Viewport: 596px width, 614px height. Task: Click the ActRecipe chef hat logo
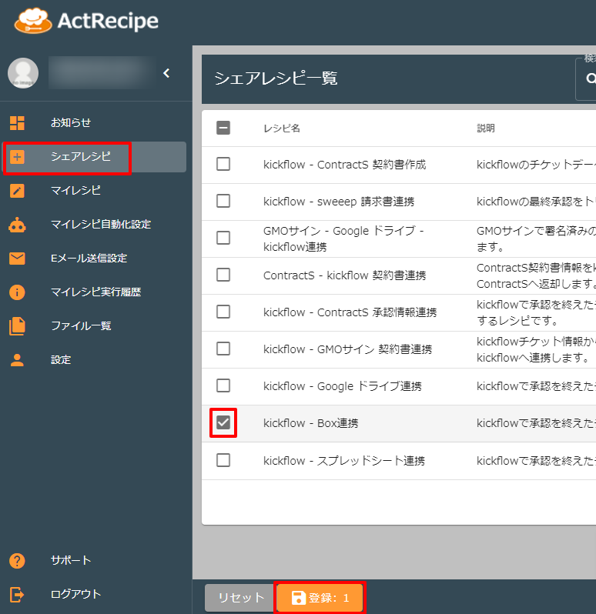coord(33,21)
